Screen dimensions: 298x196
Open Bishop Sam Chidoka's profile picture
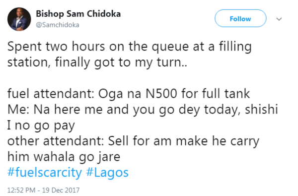point(19,19)
